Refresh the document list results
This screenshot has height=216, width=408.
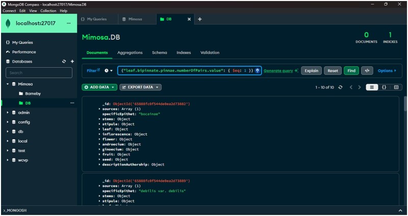(x=340, y=87)
